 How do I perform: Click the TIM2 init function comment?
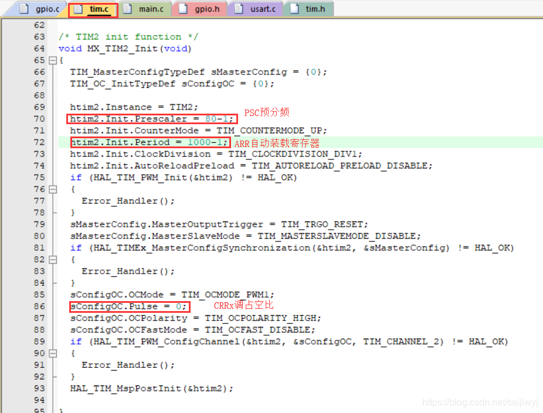pos(128,37)
